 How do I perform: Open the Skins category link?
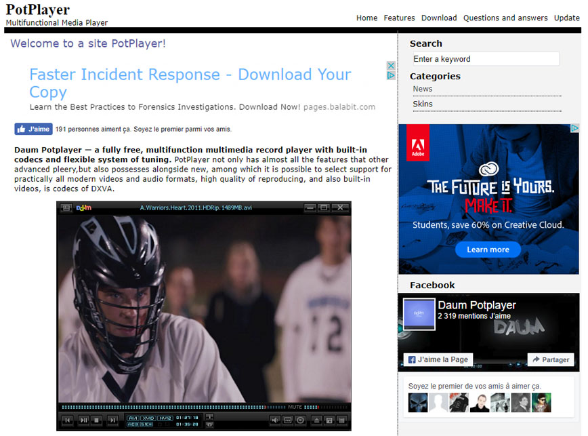pyautogui.click(x=423, y=104)
